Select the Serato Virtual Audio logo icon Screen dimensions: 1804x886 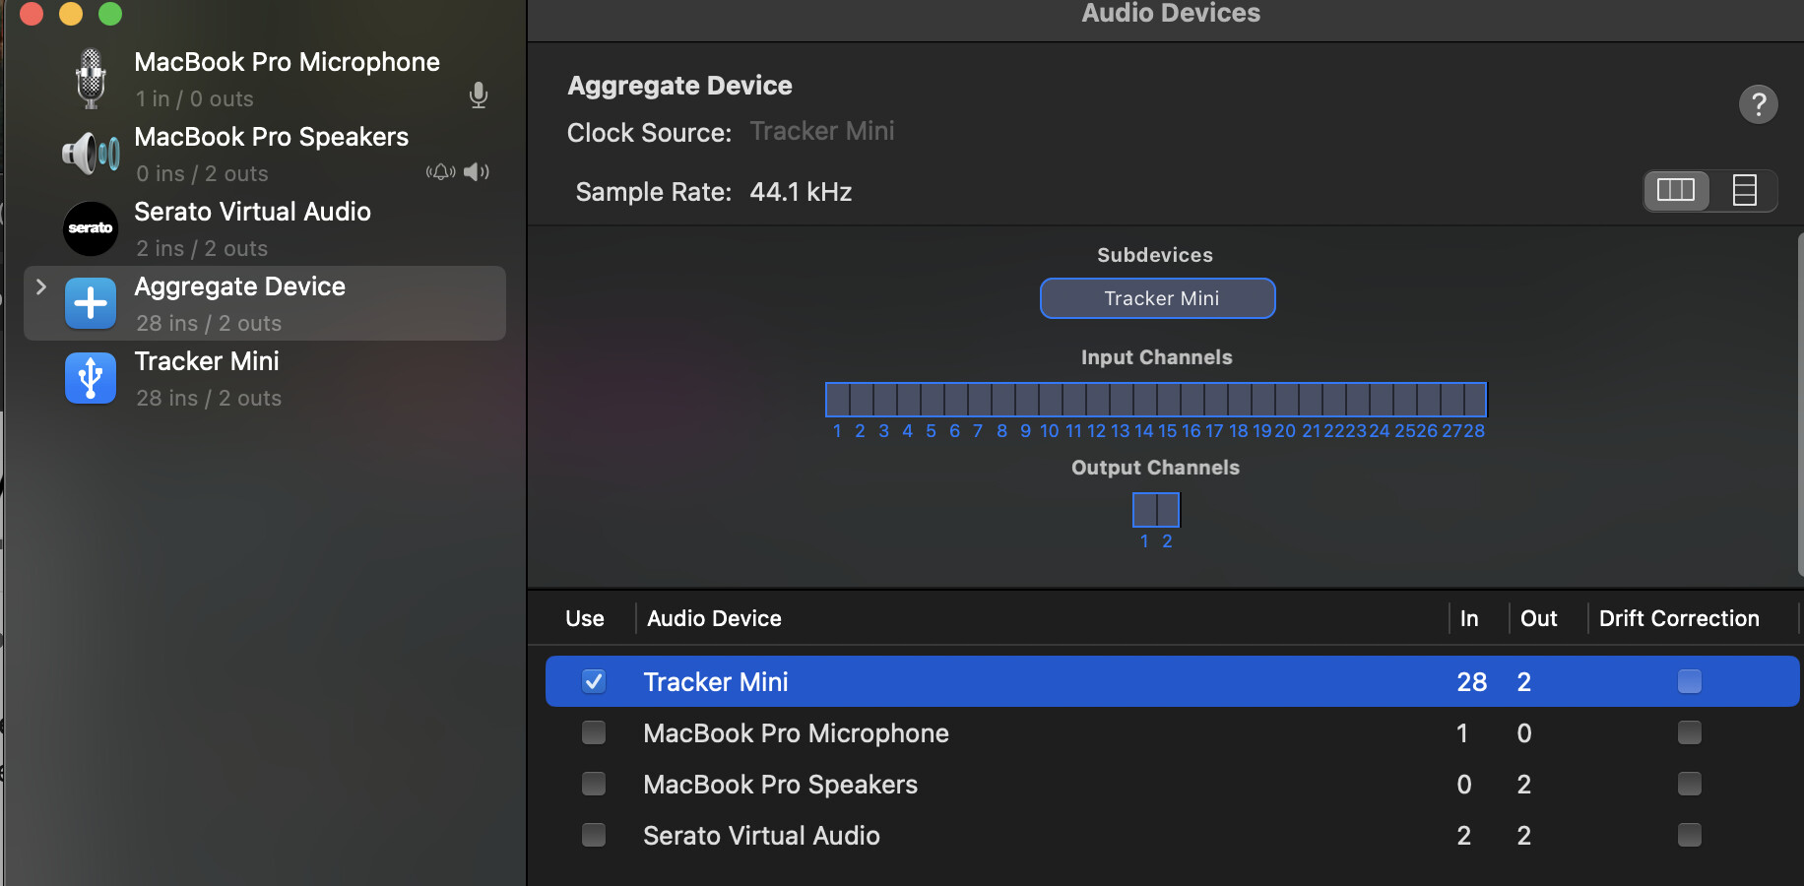coord(91,228)
